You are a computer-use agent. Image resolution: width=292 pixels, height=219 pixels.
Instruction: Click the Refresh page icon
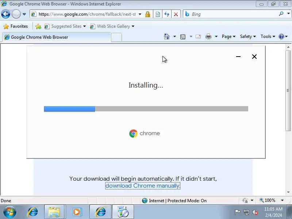pos(167,14)
